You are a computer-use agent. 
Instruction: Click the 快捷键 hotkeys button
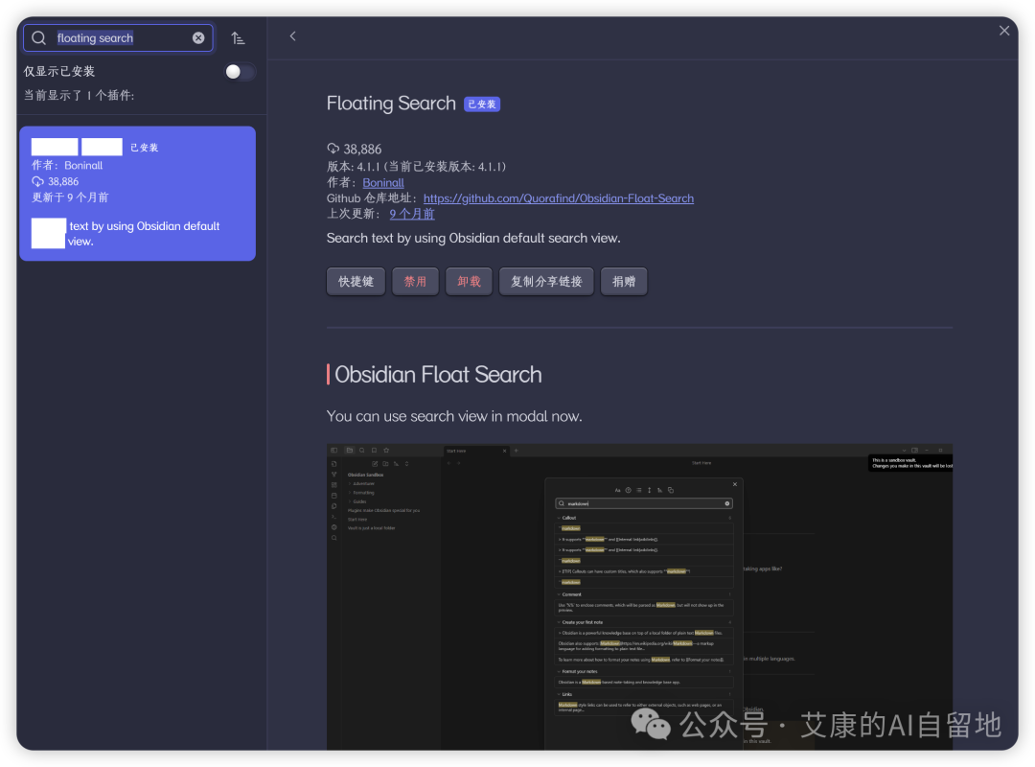356,282
